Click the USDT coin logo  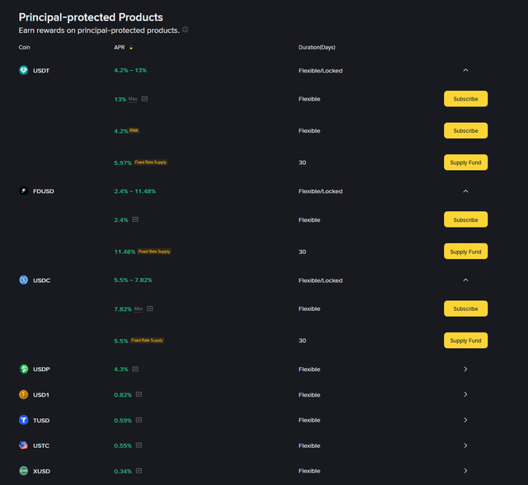24,70
